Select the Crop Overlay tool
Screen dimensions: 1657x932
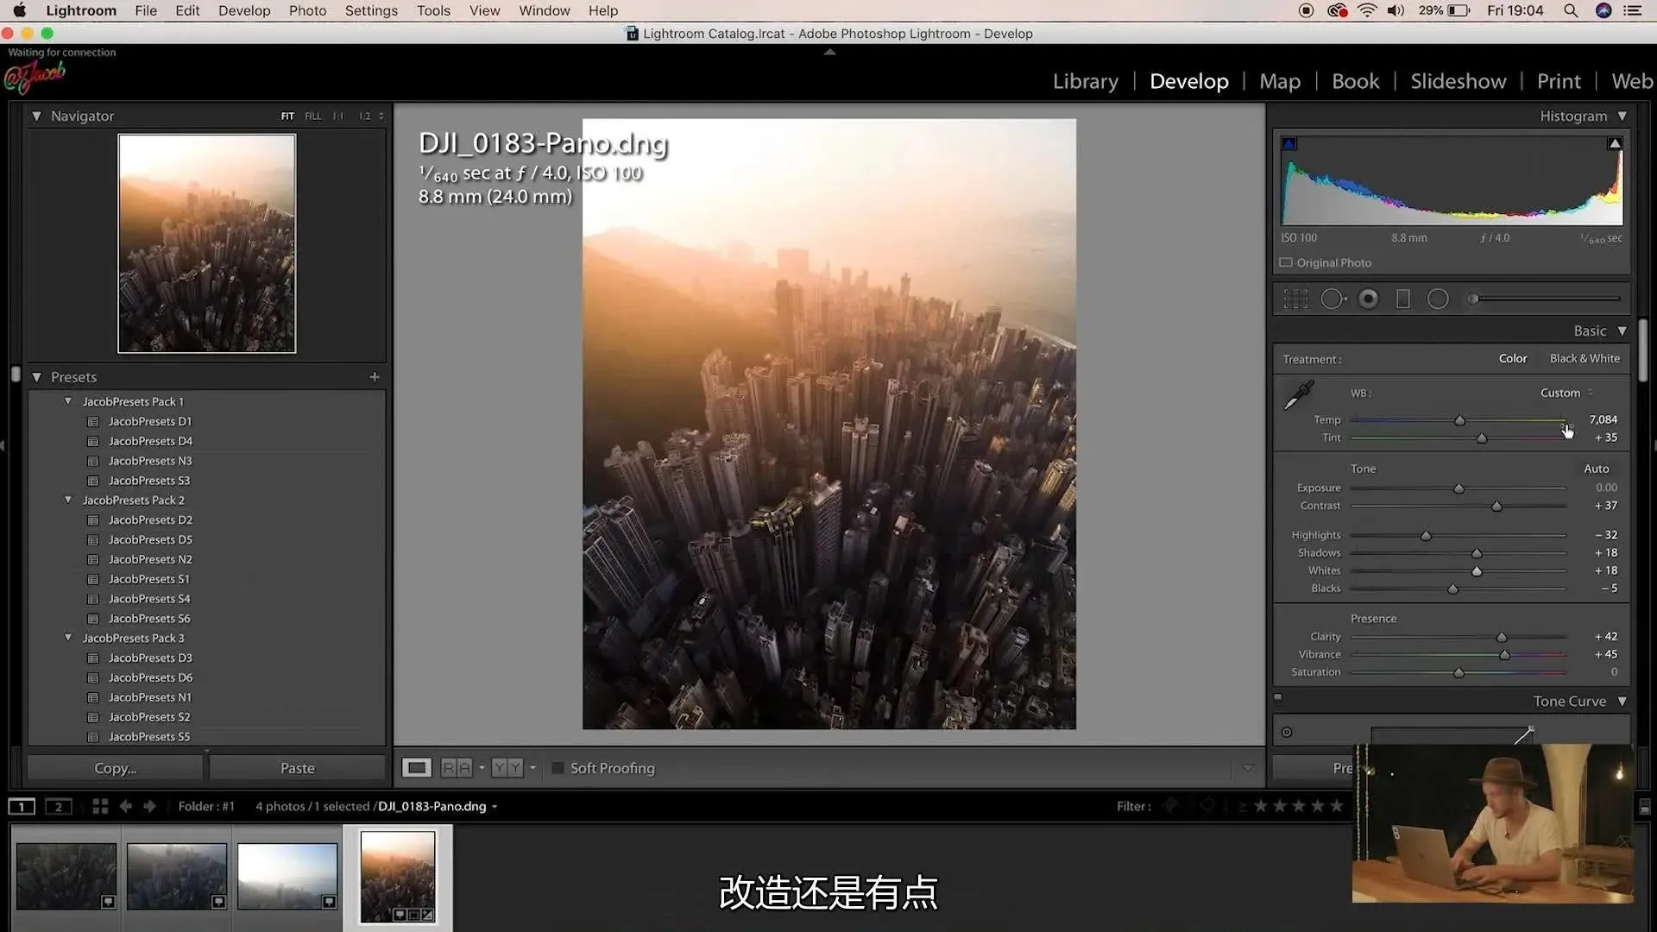coord(1295,299)
